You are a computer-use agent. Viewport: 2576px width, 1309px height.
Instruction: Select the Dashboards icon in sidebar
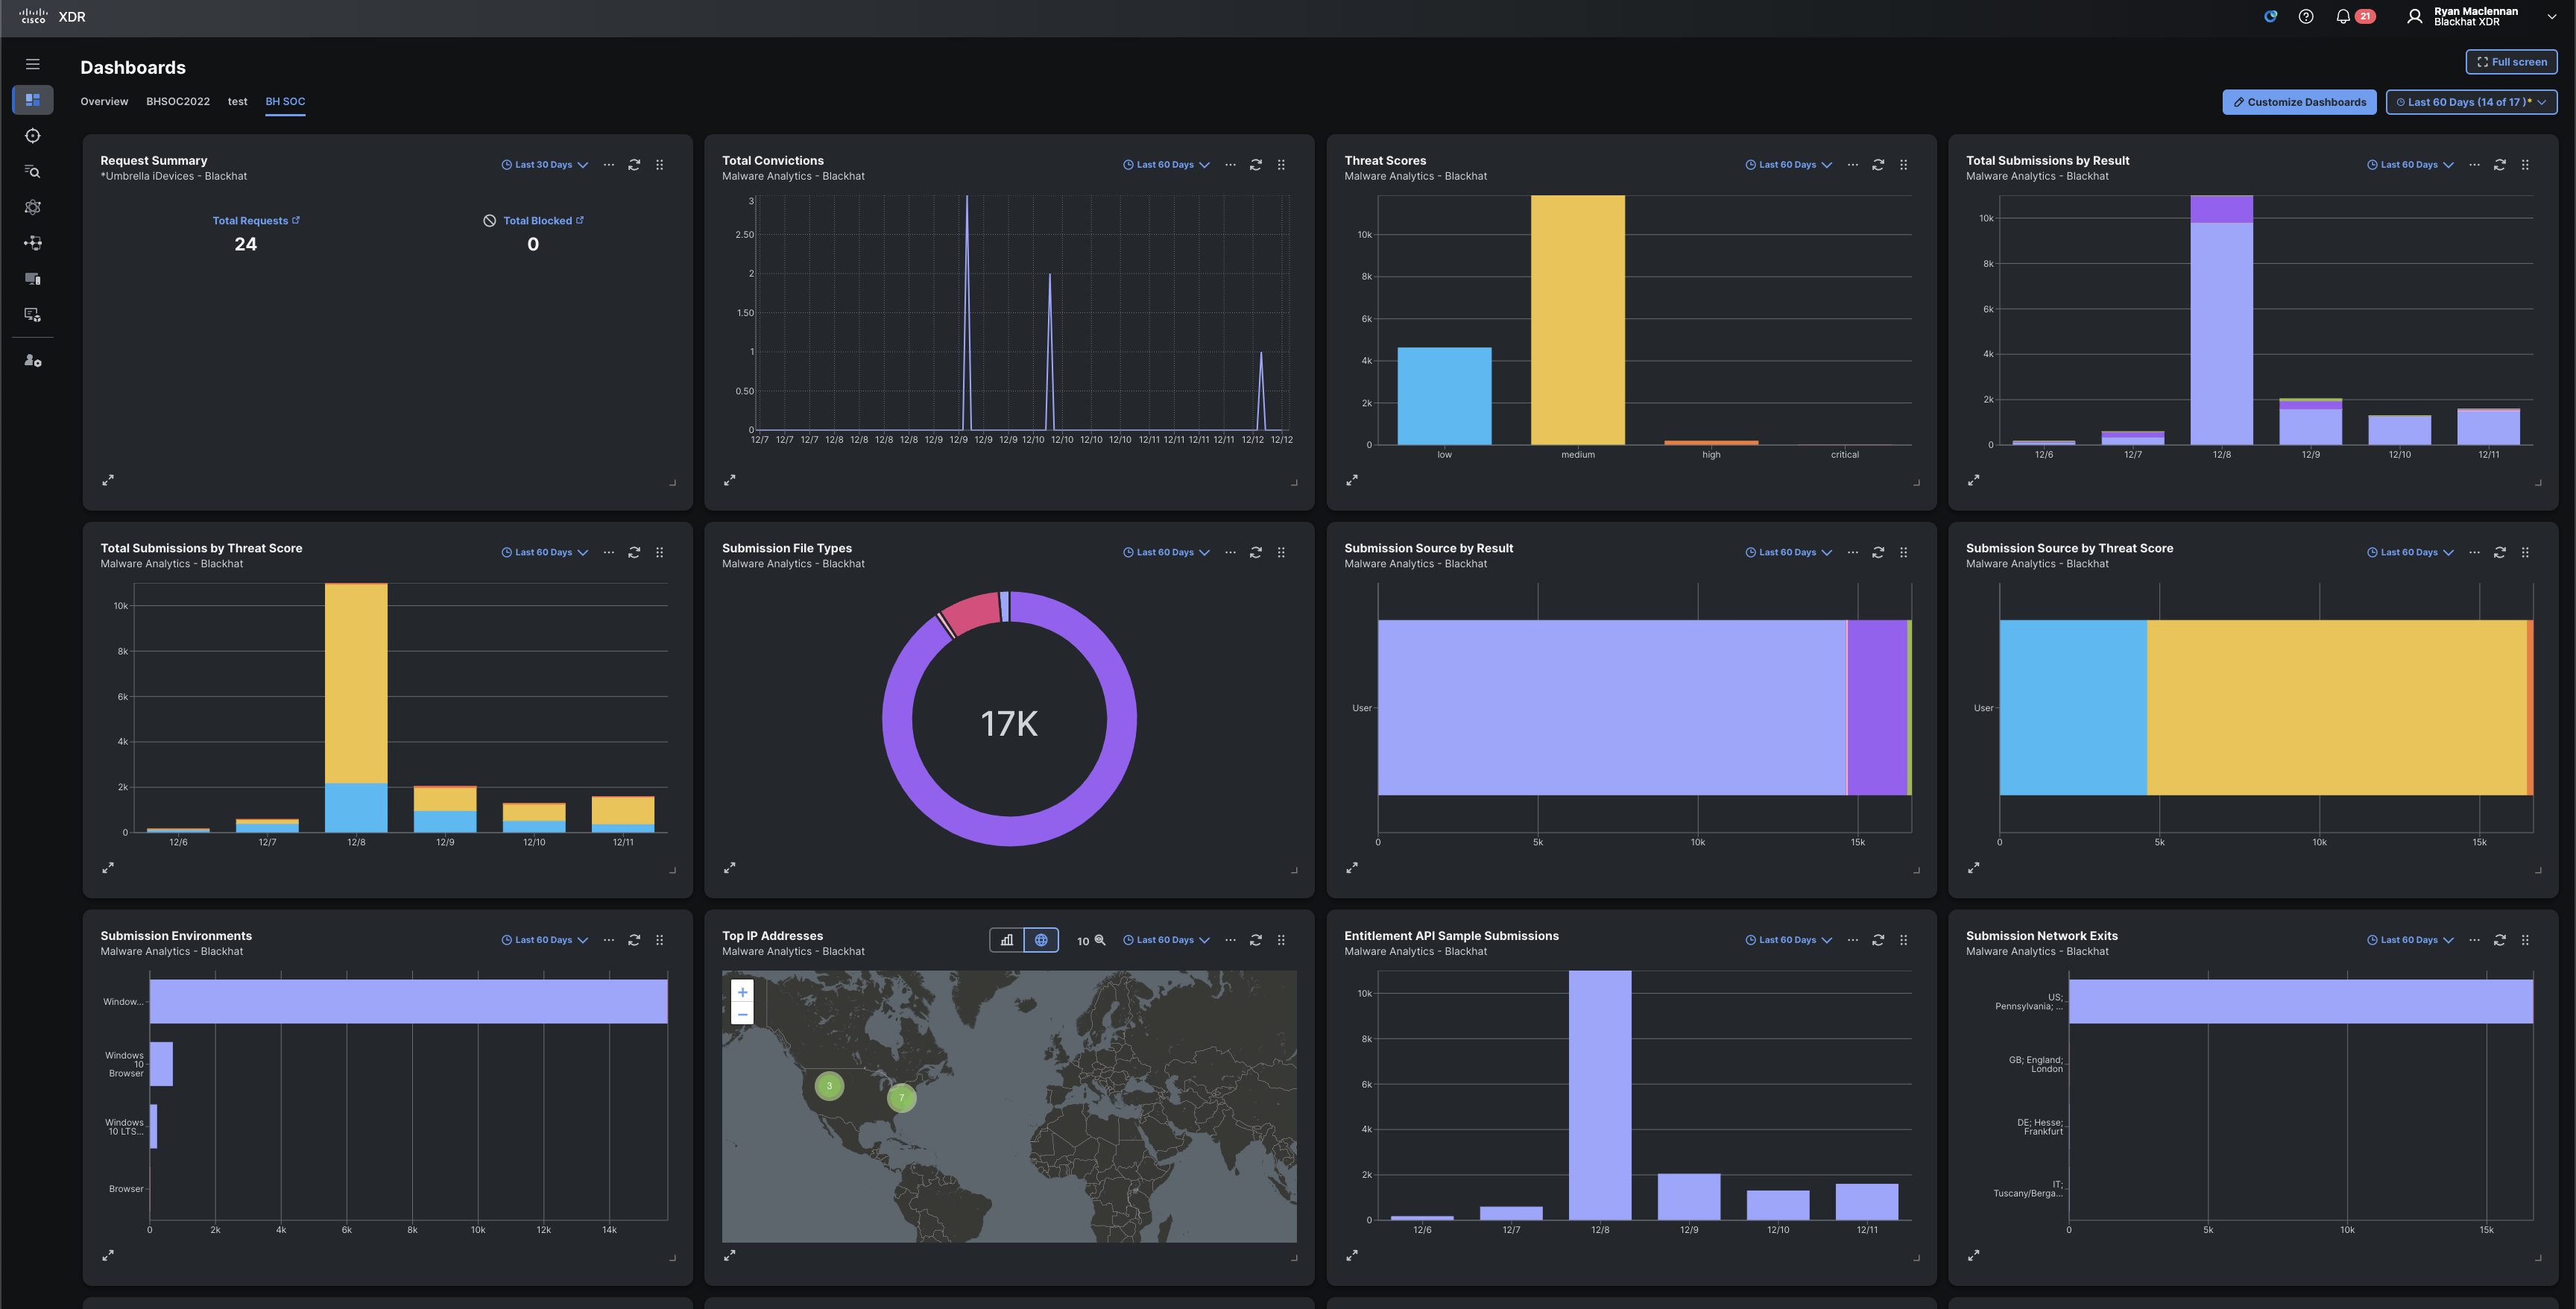(32, 100)
